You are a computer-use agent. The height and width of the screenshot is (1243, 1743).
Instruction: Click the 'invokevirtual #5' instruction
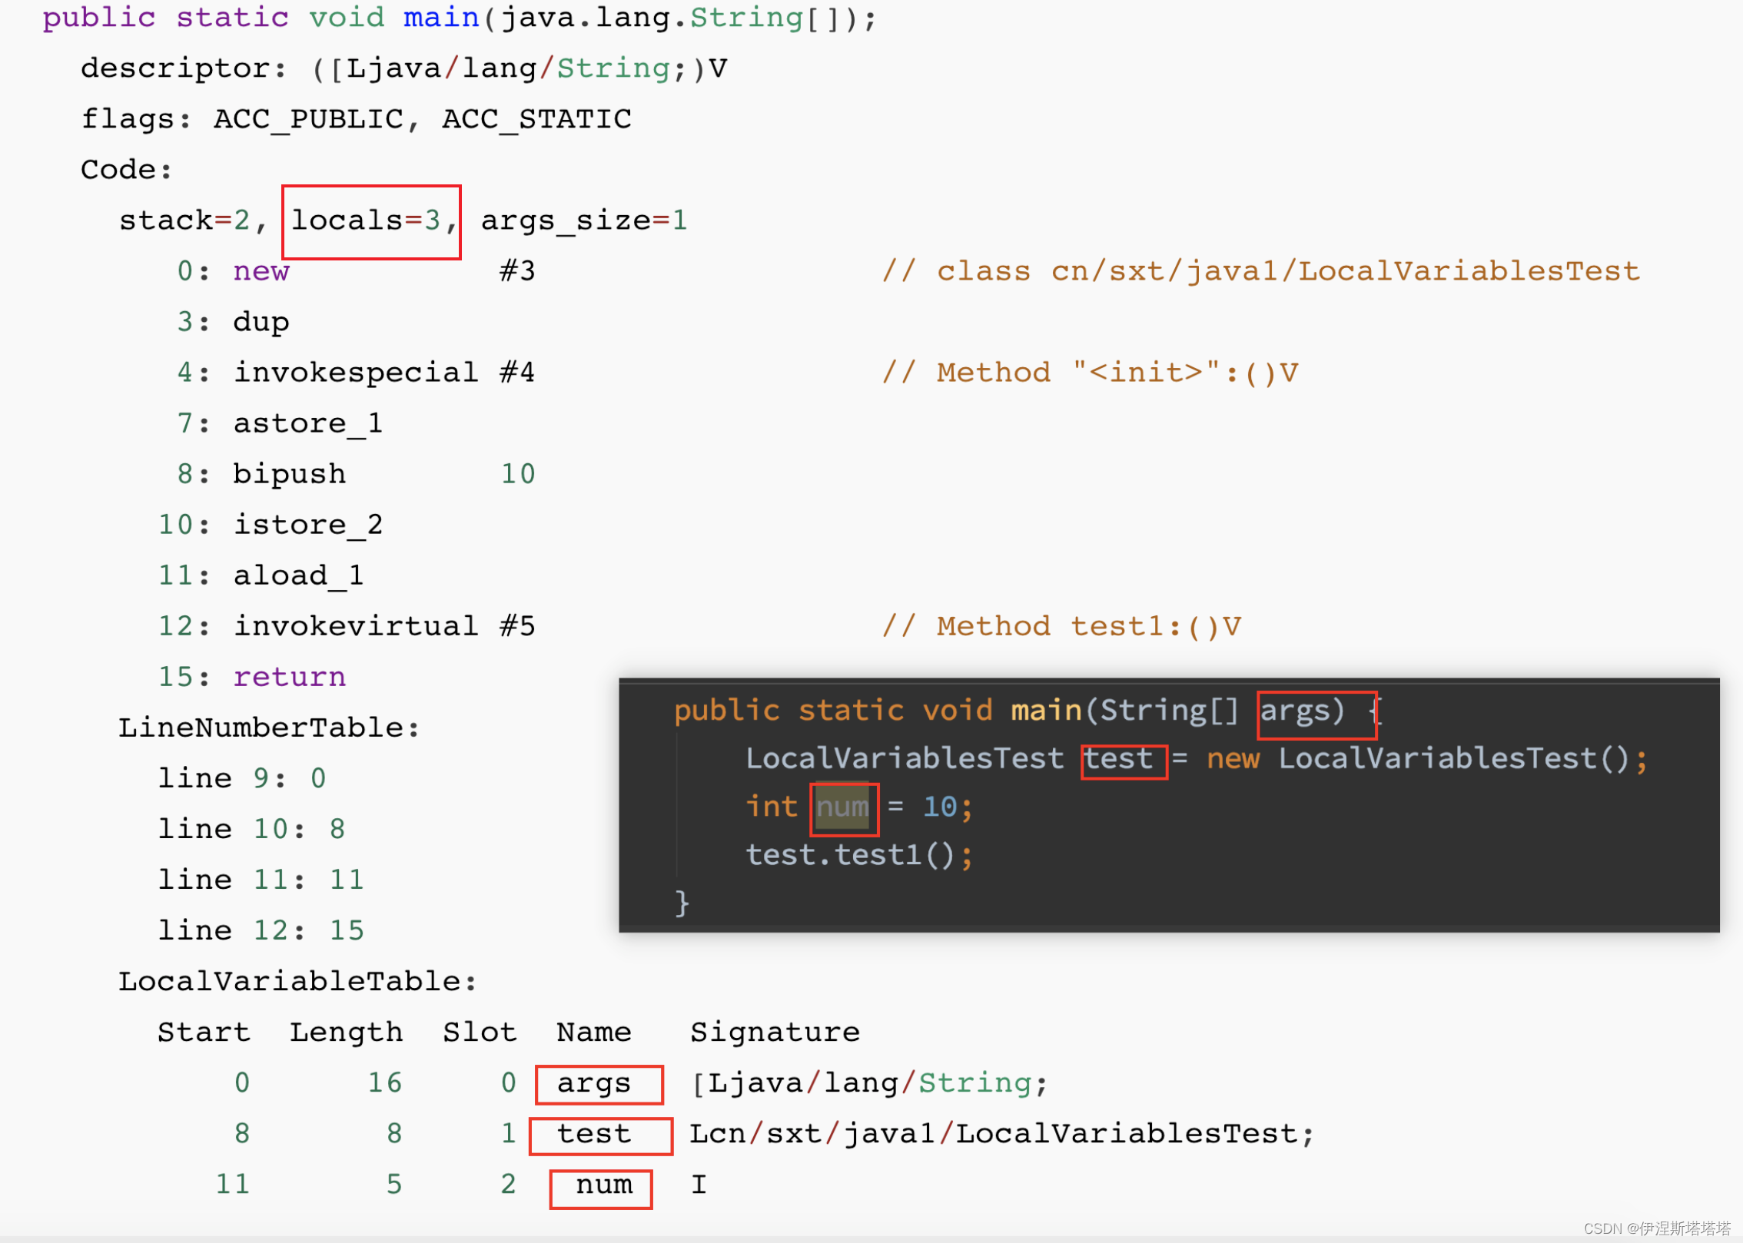384,626
